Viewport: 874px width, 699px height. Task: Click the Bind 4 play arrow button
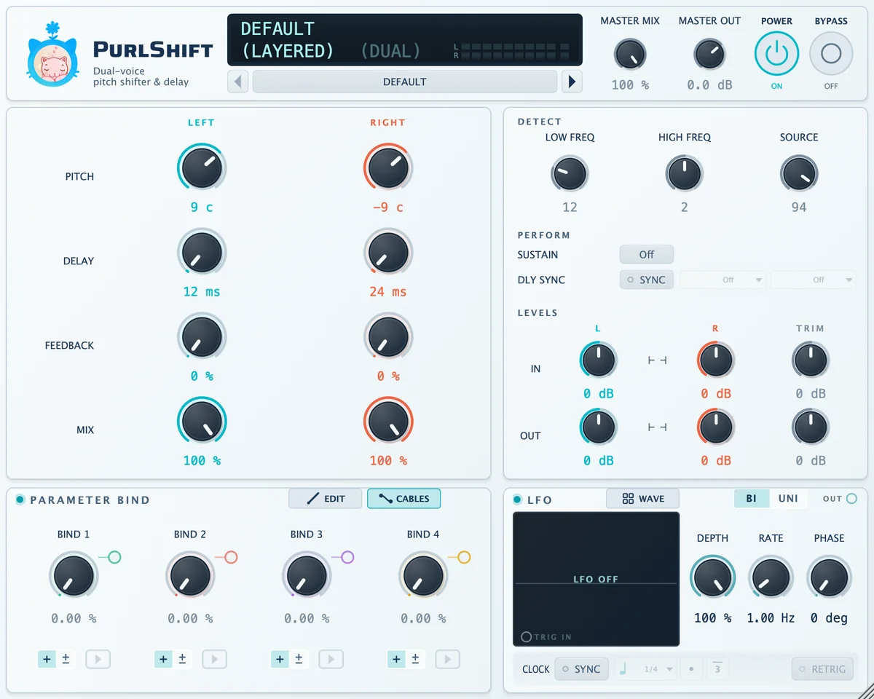pos(448,660)
